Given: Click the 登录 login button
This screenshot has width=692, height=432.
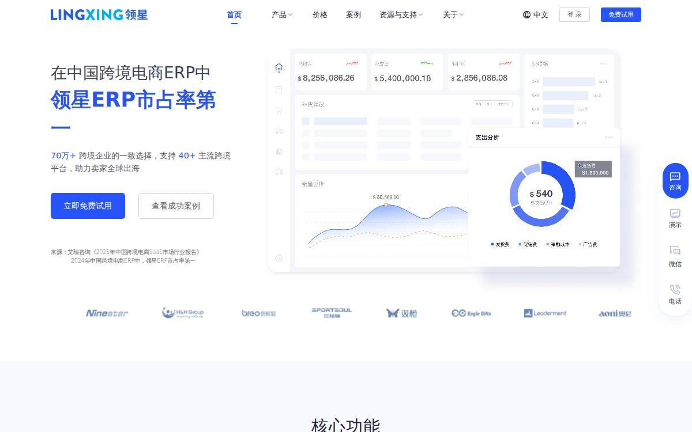Looking at the screenshot, I should point(574,15).
